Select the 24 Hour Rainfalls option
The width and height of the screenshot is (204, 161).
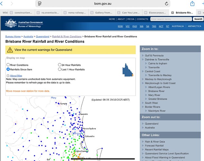click(60, 65)
